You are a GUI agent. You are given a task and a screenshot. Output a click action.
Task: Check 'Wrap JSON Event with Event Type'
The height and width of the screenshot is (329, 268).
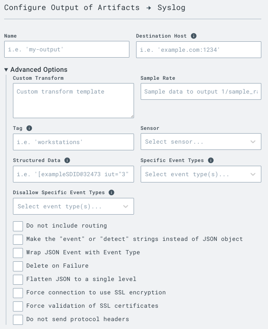click(18, 253)
